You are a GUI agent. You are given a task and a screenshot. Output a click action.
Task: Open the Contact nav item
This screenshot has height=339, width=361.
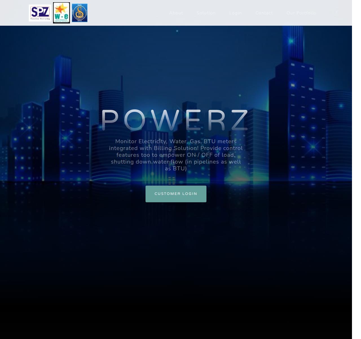[264, 13]
